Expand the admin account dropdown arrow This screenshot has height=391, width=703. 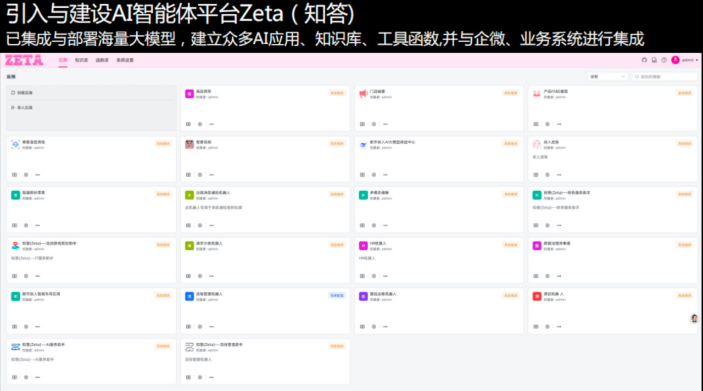coord(696,60)
